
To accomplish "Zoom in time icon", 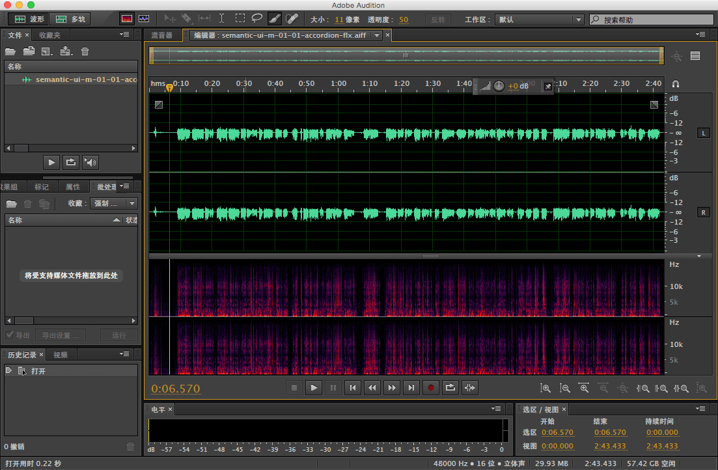I will pos(584,388).
